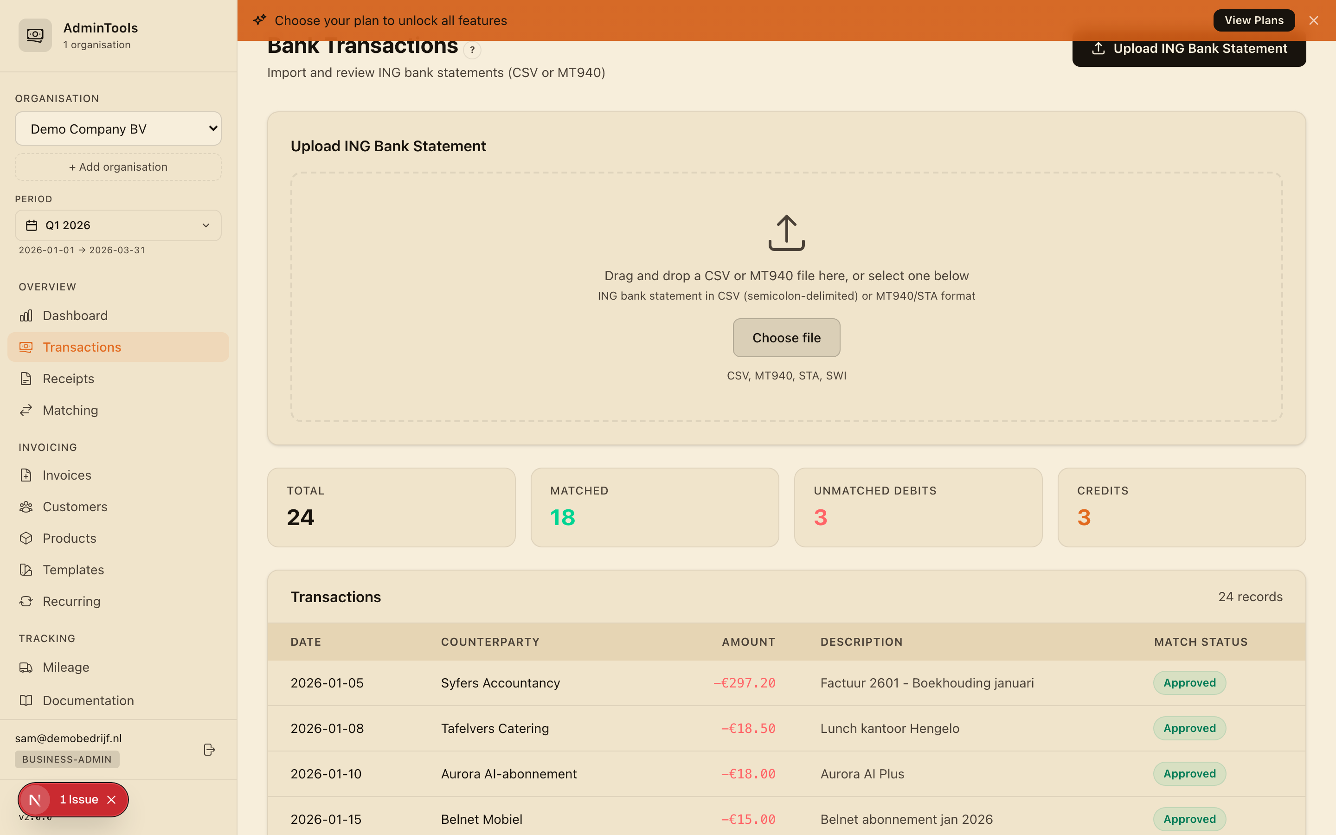The height and width of the screenshot is (835, 1336).
Task: Click the Dashboard bar chart icon
Action: [x=26, y=315]
